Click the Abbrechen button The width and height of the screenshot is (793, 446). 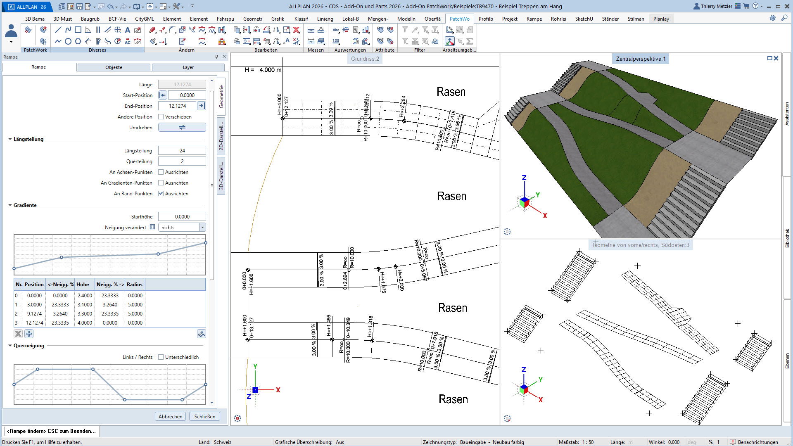tap(170, 417)
